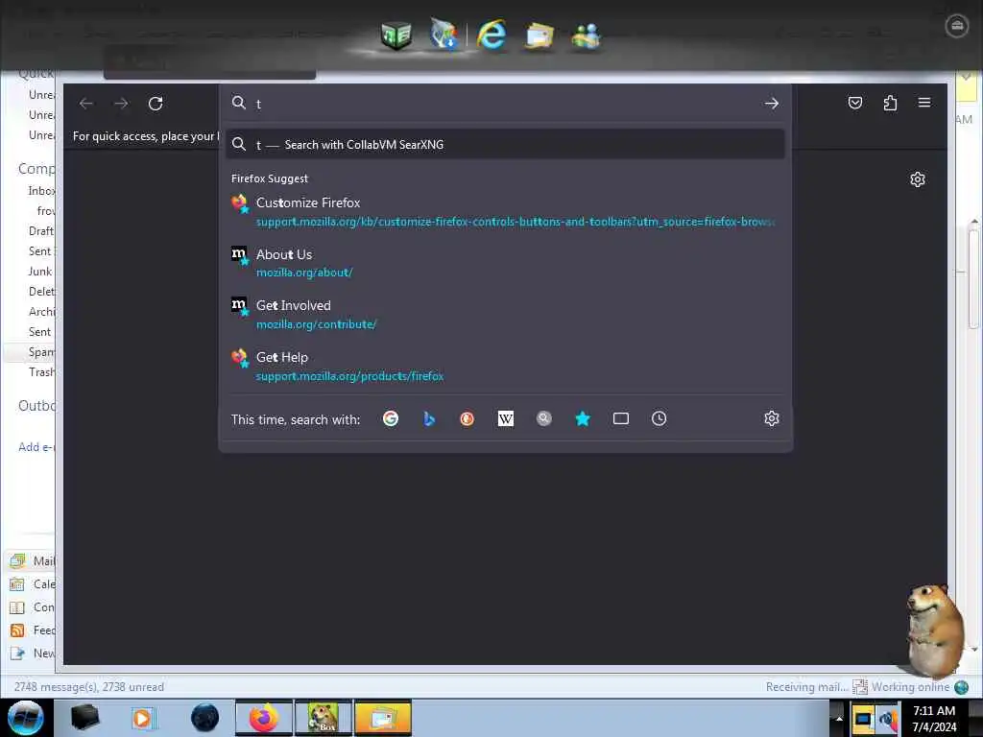Switch to Contacts view in Live Mail

coord(32,607)
